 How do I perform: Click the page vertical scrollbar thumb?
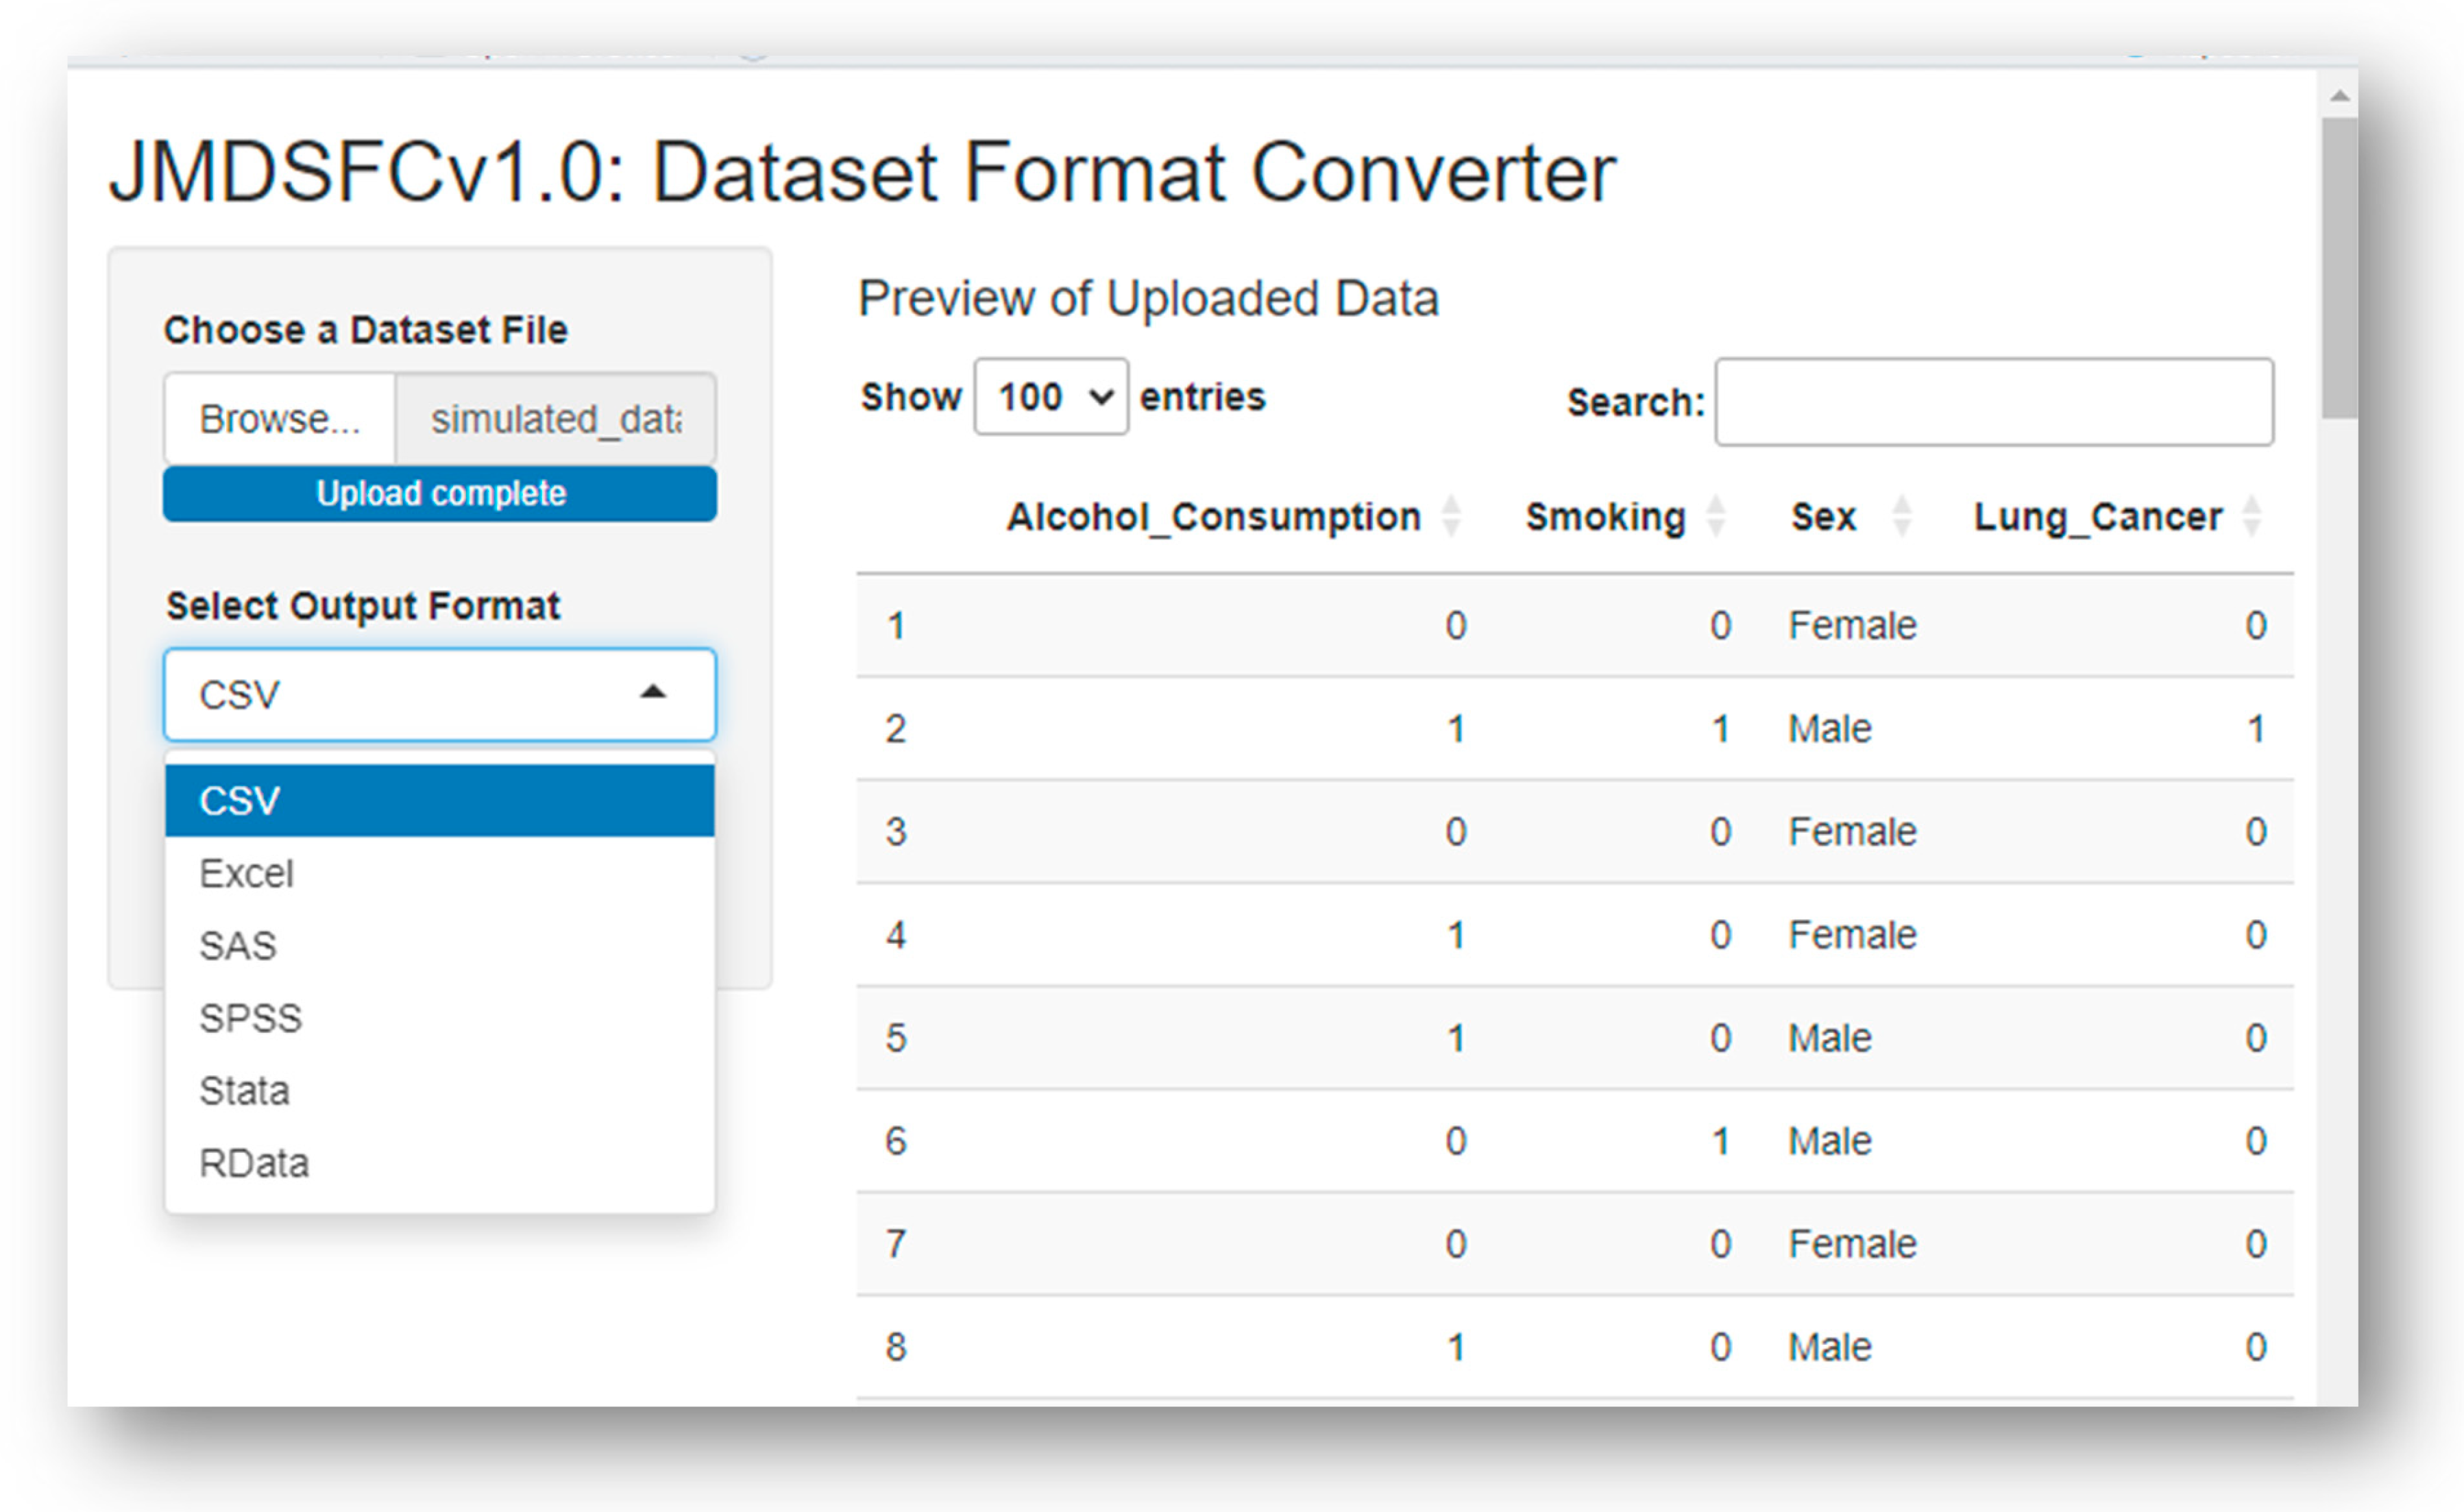[x=2339, y=268]
